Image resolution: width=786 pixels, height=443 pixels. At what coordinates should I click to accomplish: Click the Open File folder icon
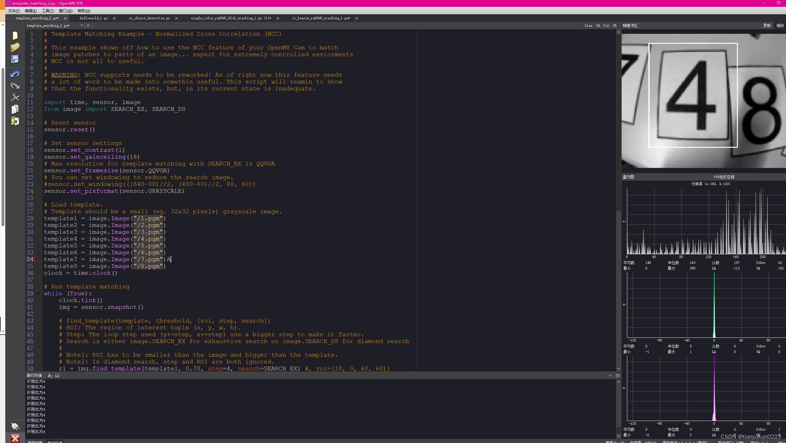[15, 47]
